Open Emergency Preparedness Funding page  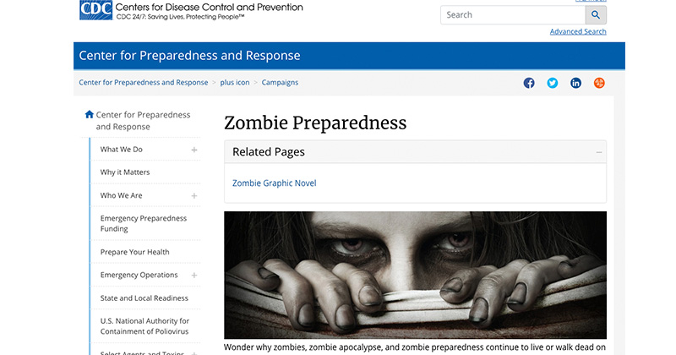pos(143,223)
